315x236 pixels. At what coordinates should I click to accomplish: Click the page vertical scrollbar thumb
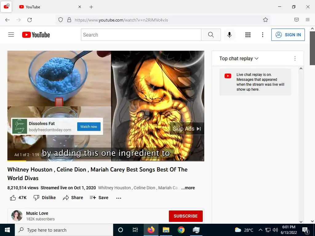pos(312,48)
